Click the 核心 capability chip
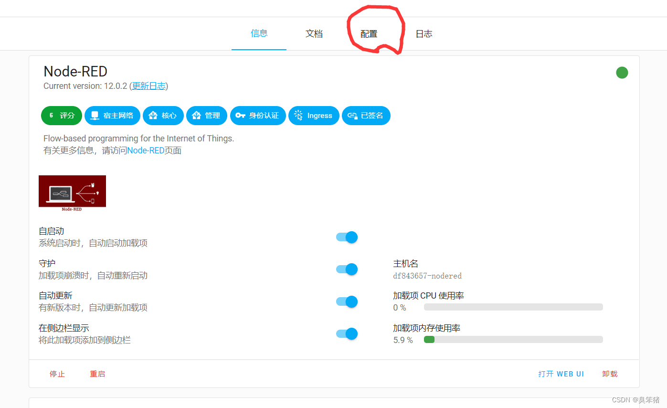 click(x=163, y=116)
